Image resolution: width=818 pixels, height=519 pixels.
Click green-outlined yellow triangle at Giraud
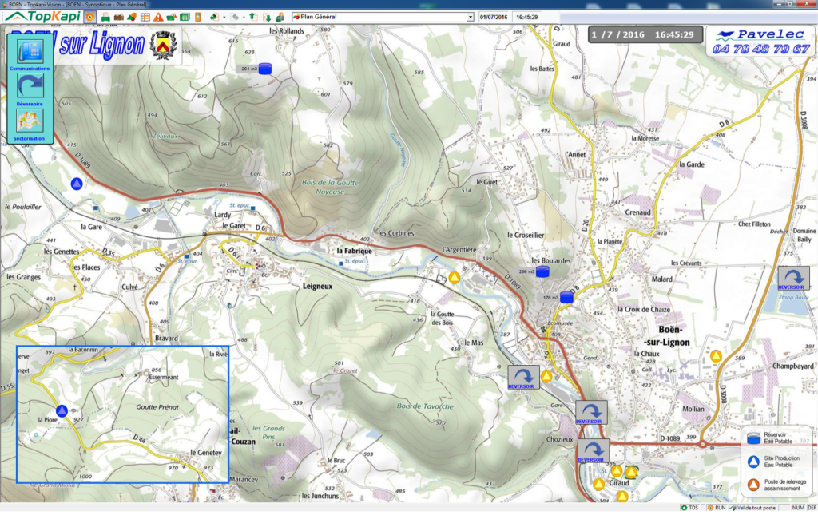pyautogui.click(x=631, y=473)
